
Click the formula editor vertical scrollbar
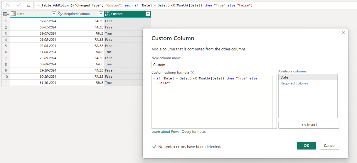tap(275, 102)
